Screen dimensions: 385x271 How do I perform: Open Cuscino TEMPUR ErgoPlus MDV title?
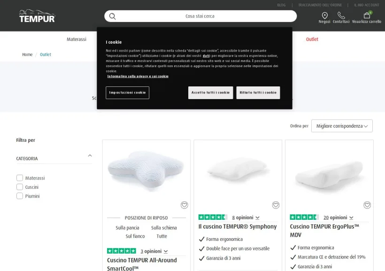[324, 231]
